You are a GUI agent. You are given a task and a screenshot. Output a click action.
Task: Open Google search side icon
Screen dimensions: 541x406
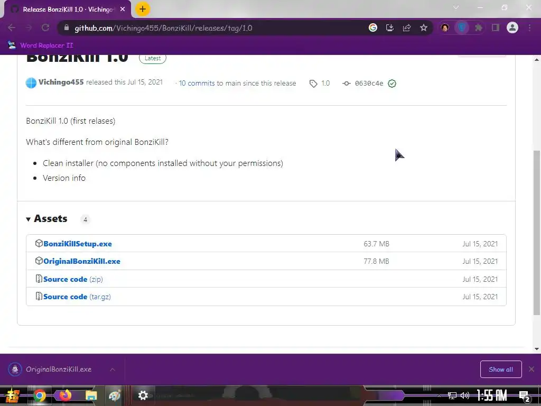click(372, 27)
